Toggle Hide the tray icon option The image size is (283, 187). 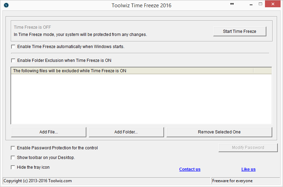(14, 167)
